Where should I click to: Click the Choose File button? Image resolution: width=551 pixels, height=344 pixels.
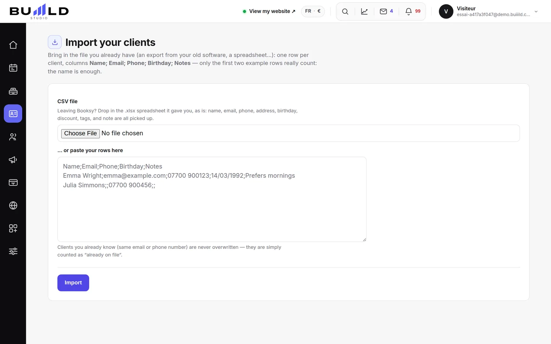coord(80,133)
